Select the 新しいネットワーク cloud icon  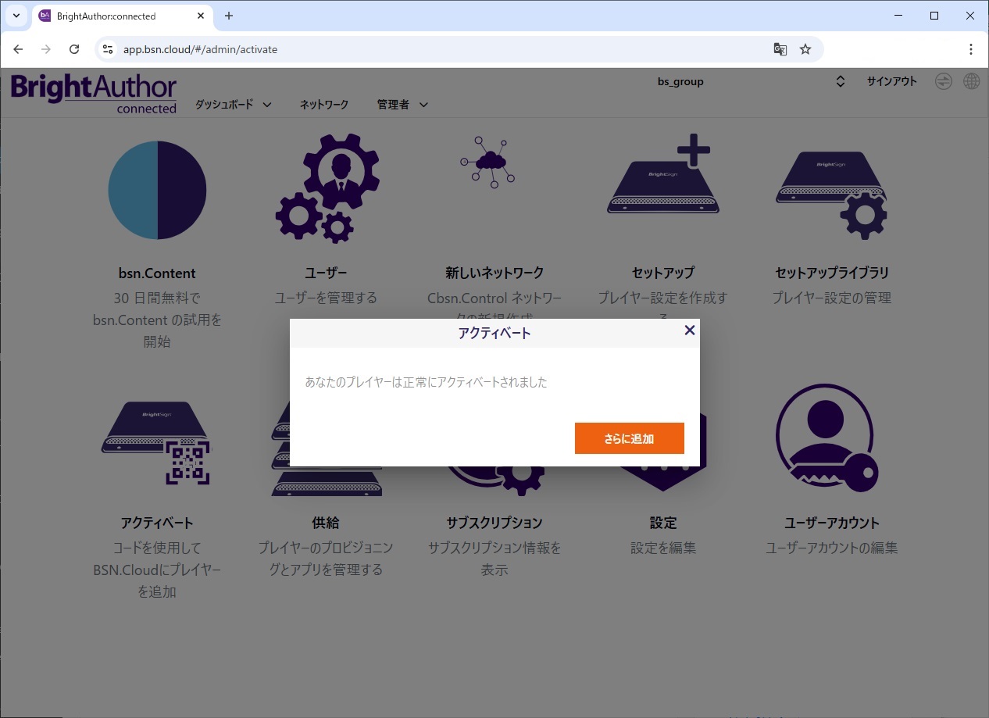click(x=488, y=163)
